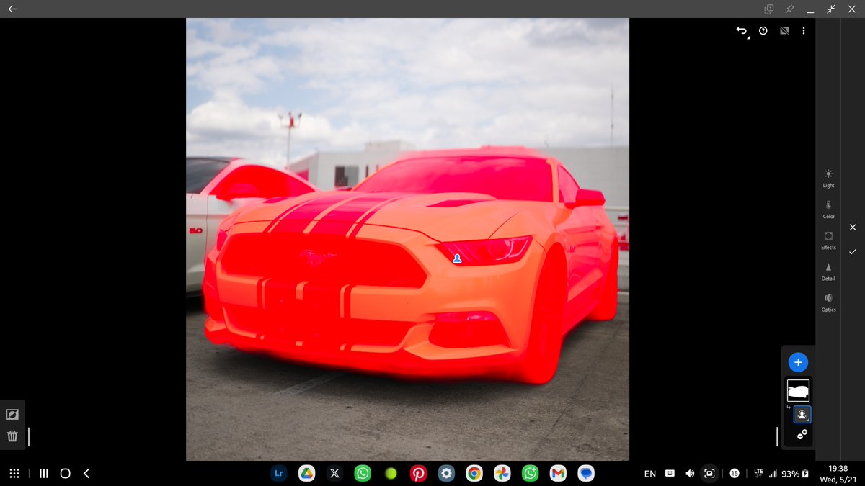Exit fullscreen with the collapse arrows icon

click(831, 9)
